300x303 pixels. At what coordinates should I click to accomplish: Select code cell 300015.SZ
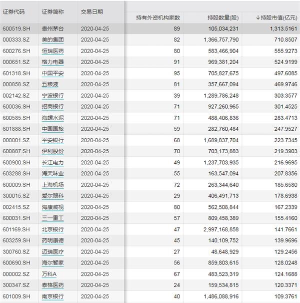click(x=16, y=196)
